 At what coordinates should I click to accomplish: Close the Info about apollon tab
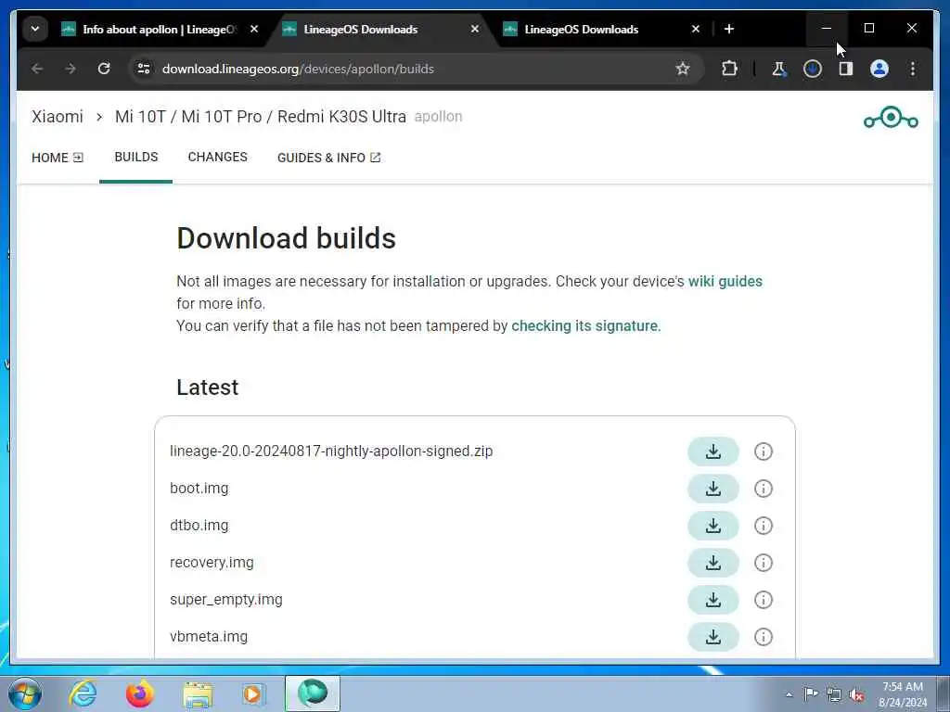[x=254, y=29]
